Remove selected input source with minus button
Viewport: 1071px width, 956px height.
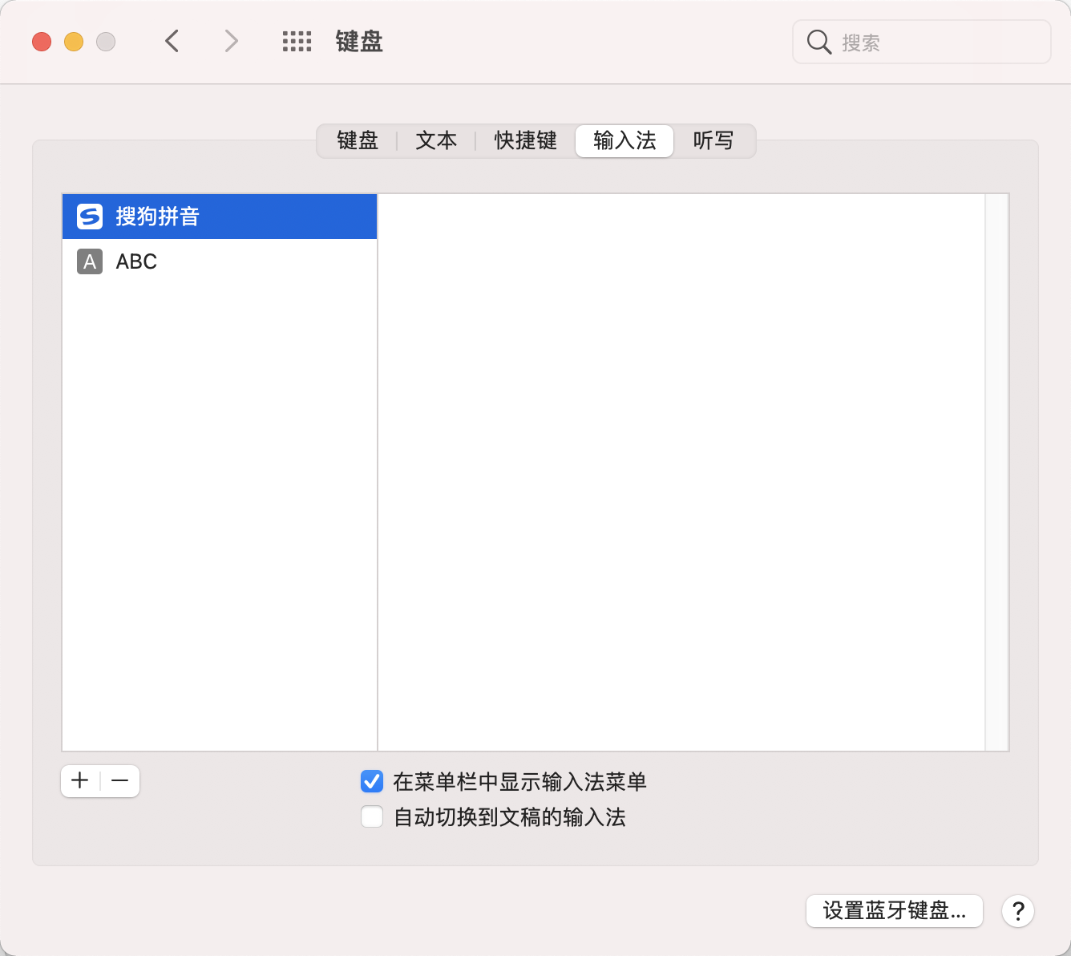point(120,781)
